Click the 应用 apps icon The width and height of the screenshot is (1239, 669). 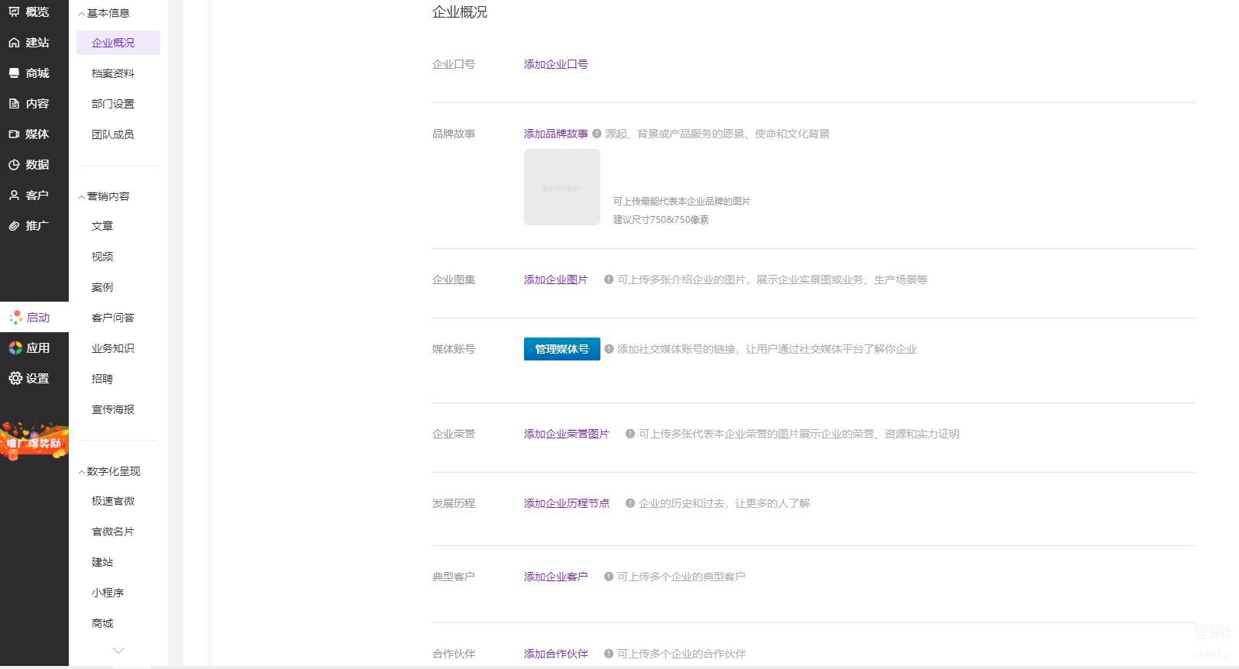click(15, 348)
